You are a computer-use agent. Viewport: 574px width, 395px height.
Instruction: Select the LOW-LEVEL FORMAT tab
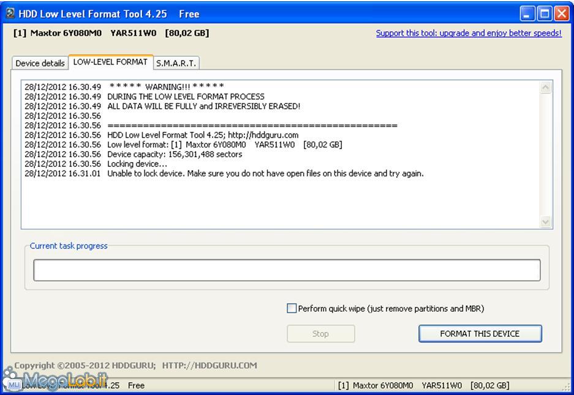click(x=110, y=62)
